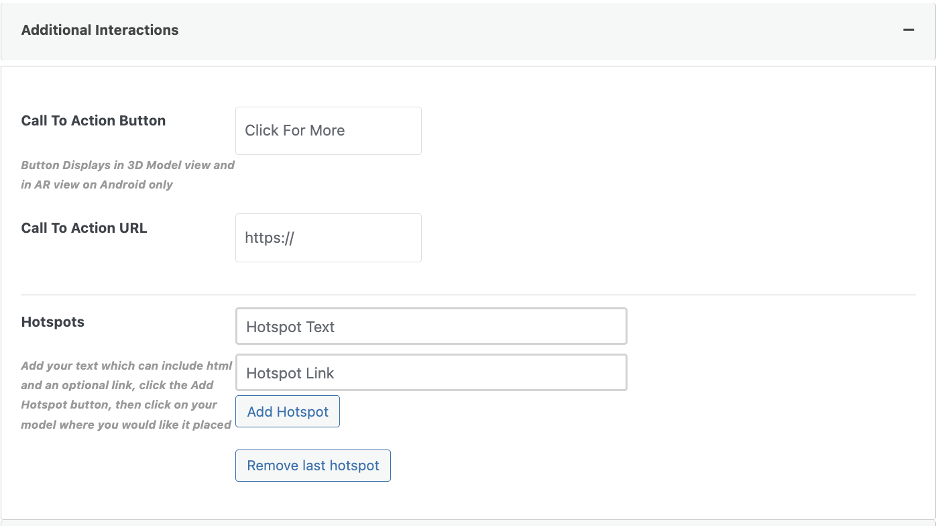Click the next panel's edge below Additional Interactions
The width and height of the screenshot is (940, 526).
click(x=468, y=522)
